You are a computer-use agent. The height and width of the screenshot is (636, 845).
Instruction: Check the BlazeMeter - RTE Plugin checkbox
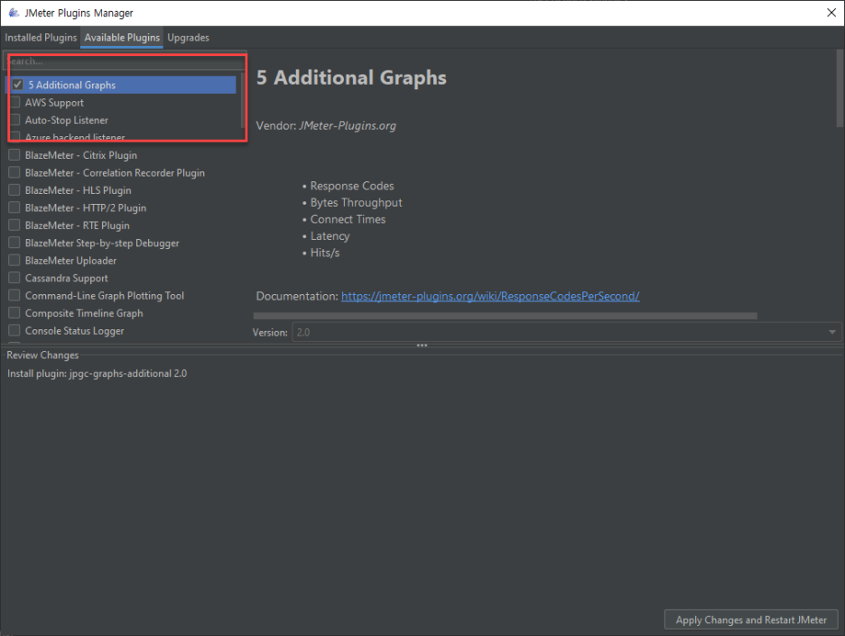[x=14, y=226]
